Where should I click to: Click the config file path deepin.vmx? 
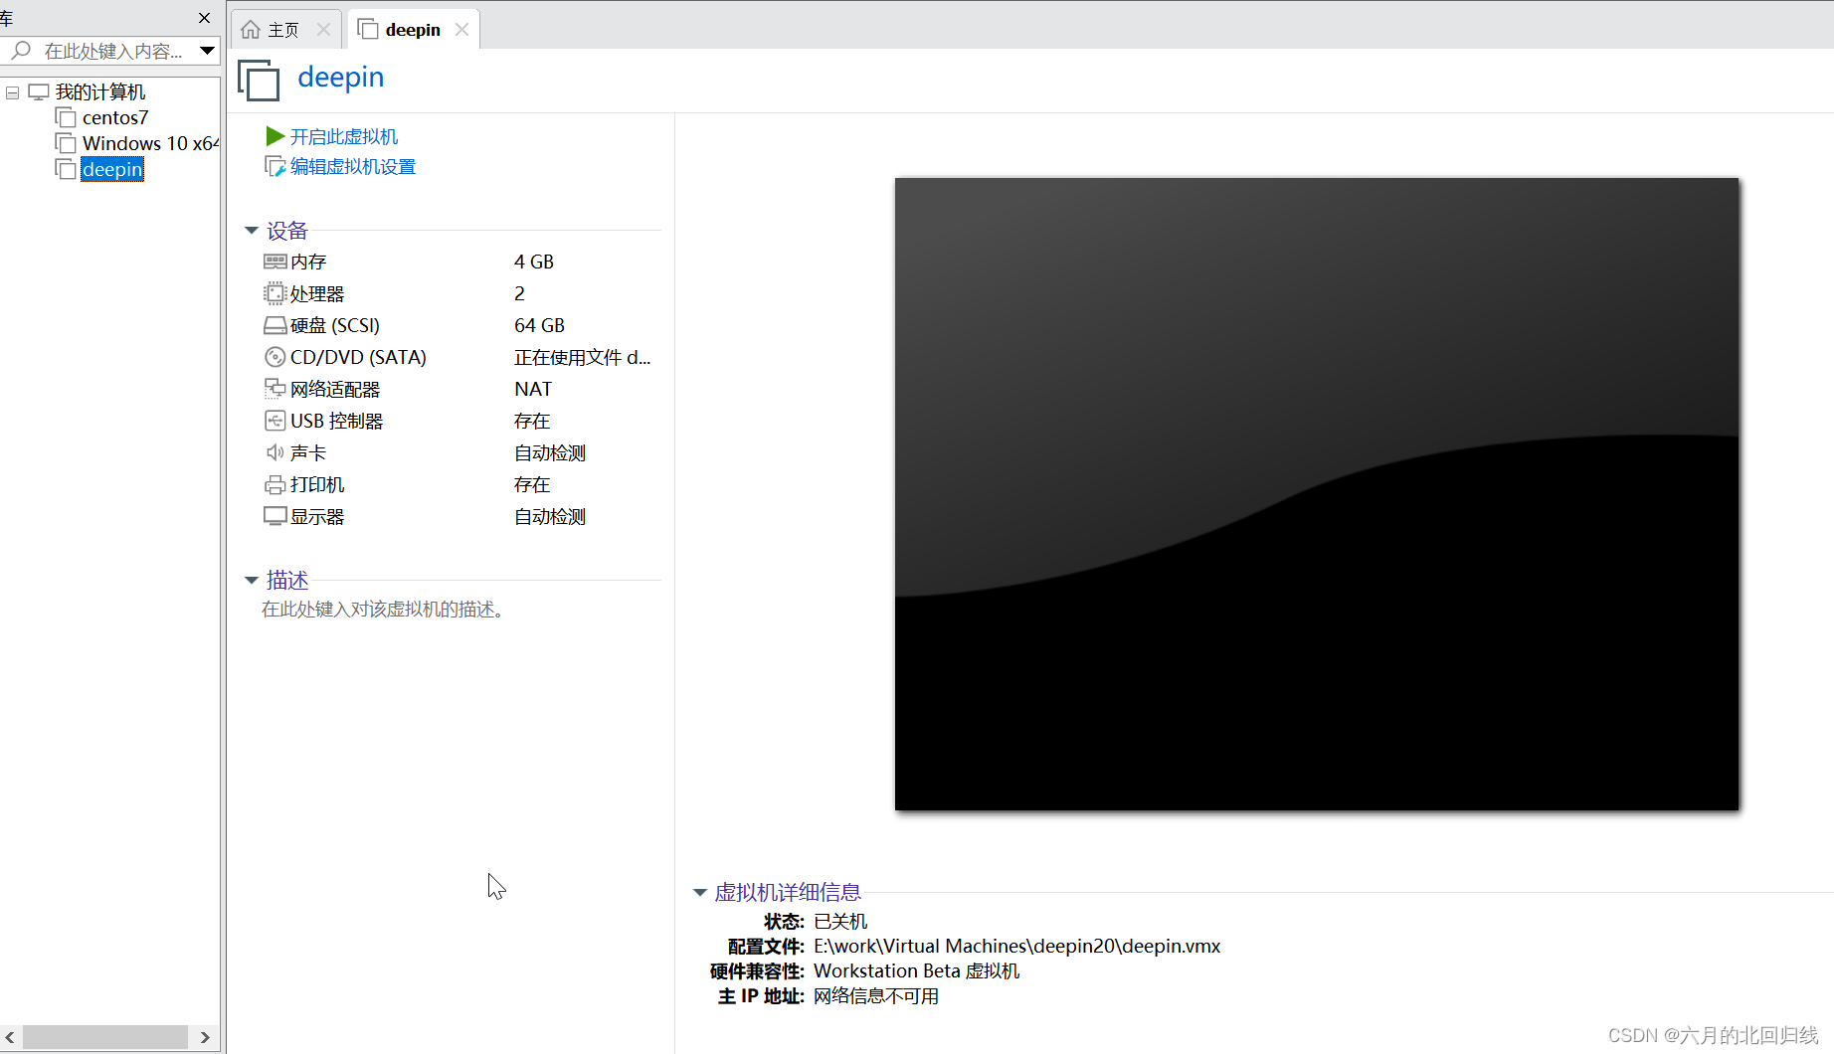pos(1016,946)
